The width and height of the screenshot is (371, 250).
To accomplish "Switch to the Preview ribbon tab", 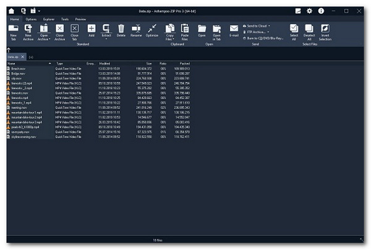I will point(80,19).
